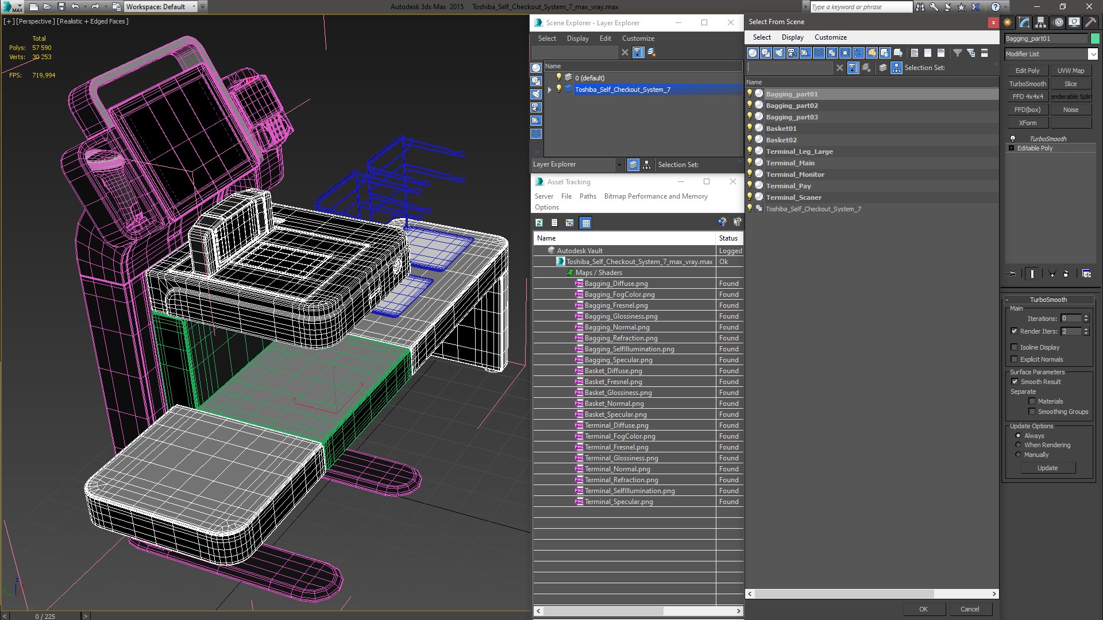This screenshot has height=620, width=1103.
Task: Open the Modifier List dropdown
Action: (1092, 54)
